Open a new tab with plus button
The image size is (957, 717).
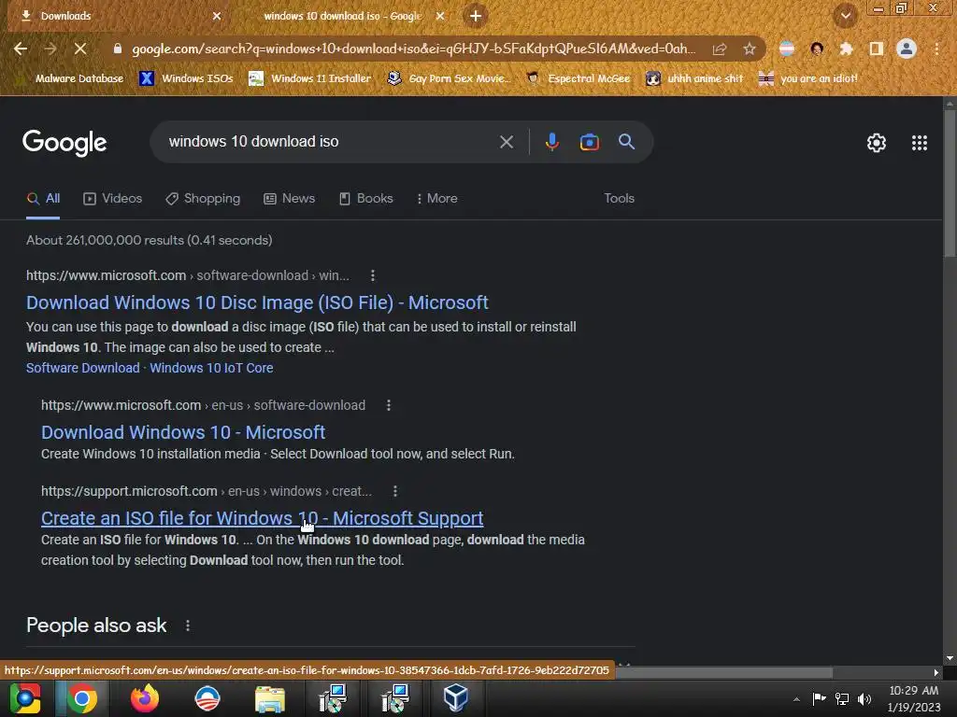(476, 16)
